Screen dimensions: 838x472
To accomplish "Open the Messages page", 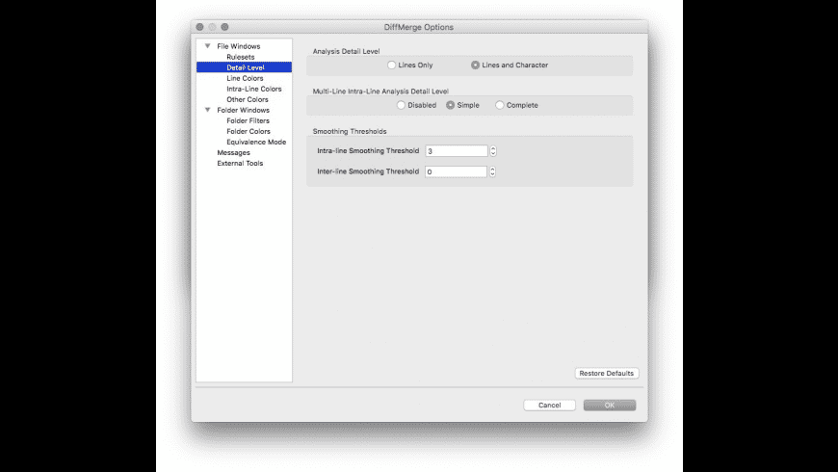I will (x=233, y=153).
